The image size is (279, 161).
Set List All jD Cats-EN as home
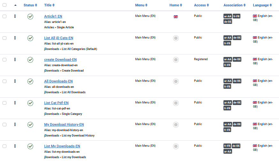click(x=176, y=38)
